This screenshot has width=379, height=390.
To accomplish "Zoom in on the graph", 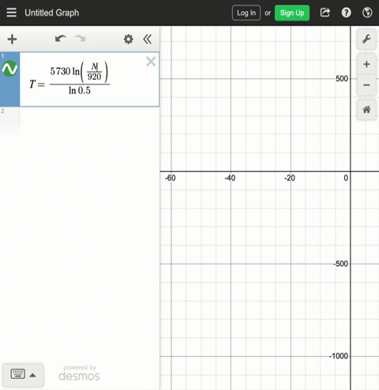I will [x=366, y=64].
